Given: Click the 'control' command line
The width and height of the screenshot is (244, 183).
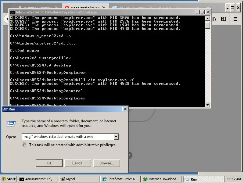Looking at the screenshot, I should [46, 91].
